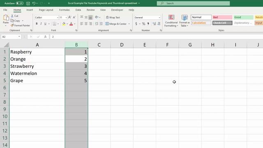Expand the Name Box dropdown
Viewport: 263px width, 148px height.
[x=19, y=37]
